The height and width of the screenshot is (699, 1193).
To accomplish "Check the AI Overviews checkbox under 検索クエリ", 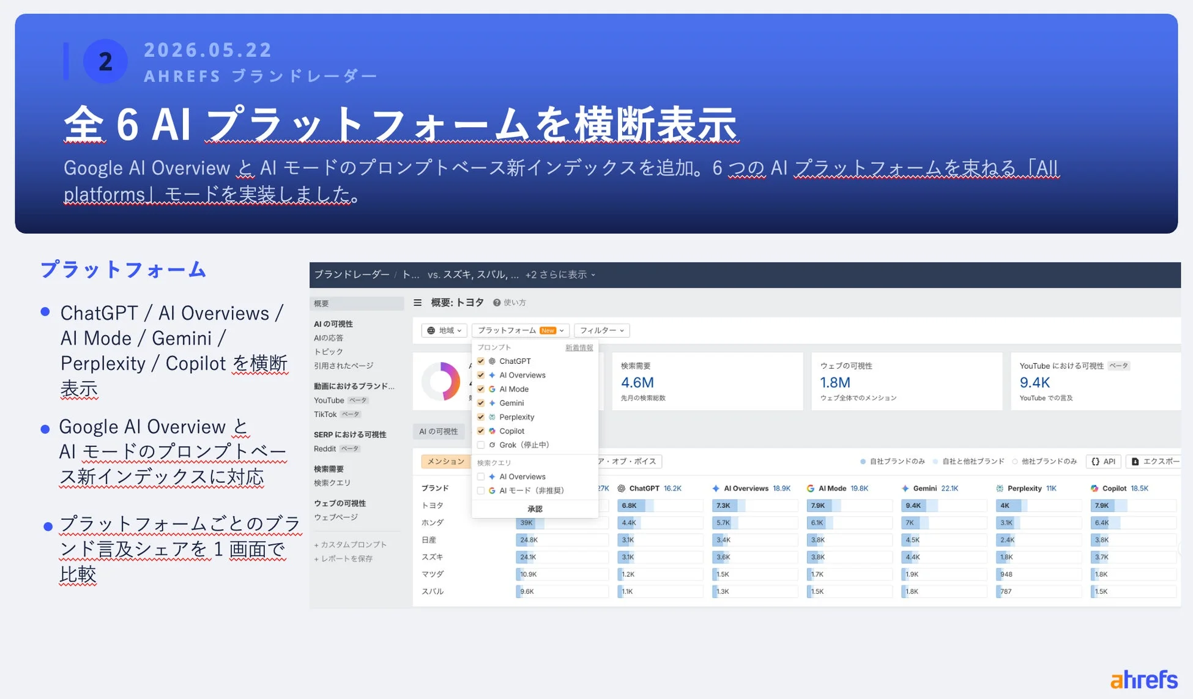I will pos(481,477).
